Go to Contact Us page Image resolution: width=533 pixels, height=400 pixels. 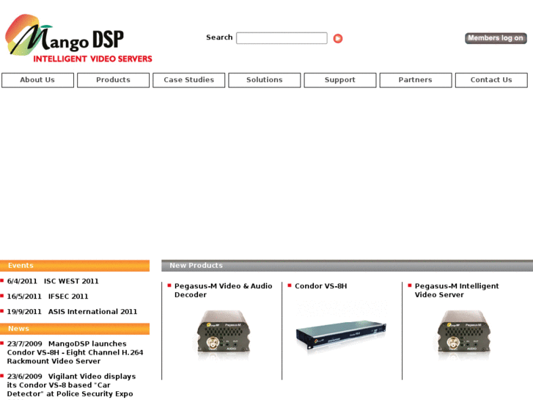tap(491, 80)
